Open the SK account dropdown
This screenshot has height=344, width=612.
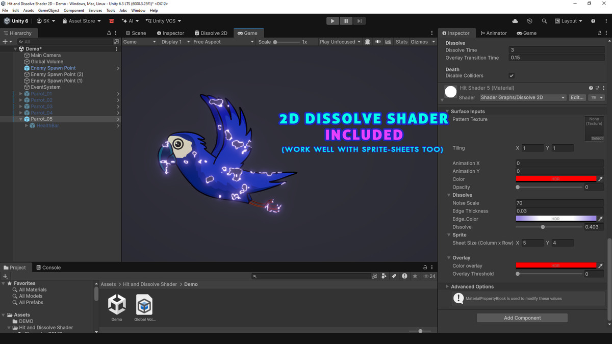(x=46, y=21)
